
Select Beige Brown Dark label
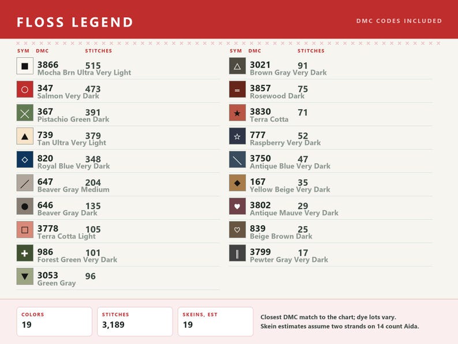point(281,236)
